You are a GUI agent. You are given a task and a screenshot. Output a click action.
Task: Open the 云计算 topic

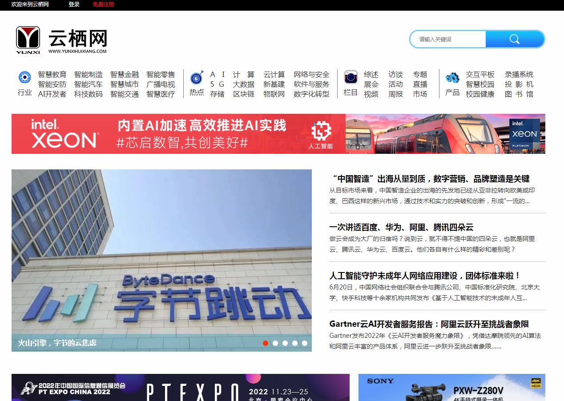(274, 75)
